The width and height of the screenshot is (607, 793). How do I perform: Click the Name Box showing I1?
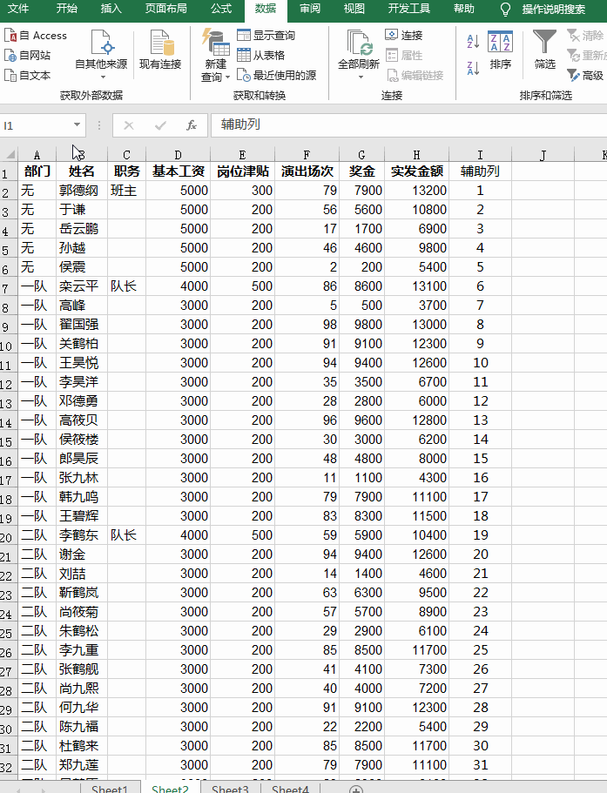36,125
